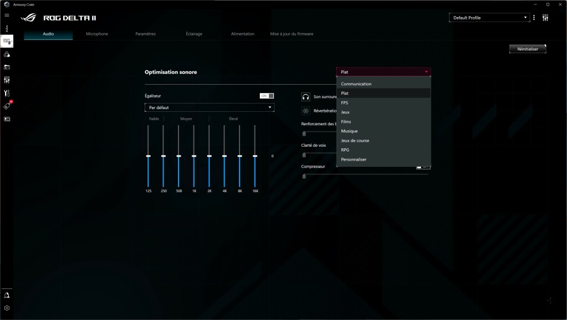Switch to Mise à jour du firmware tab
This screenshot has height=320, width=567.
292,34
